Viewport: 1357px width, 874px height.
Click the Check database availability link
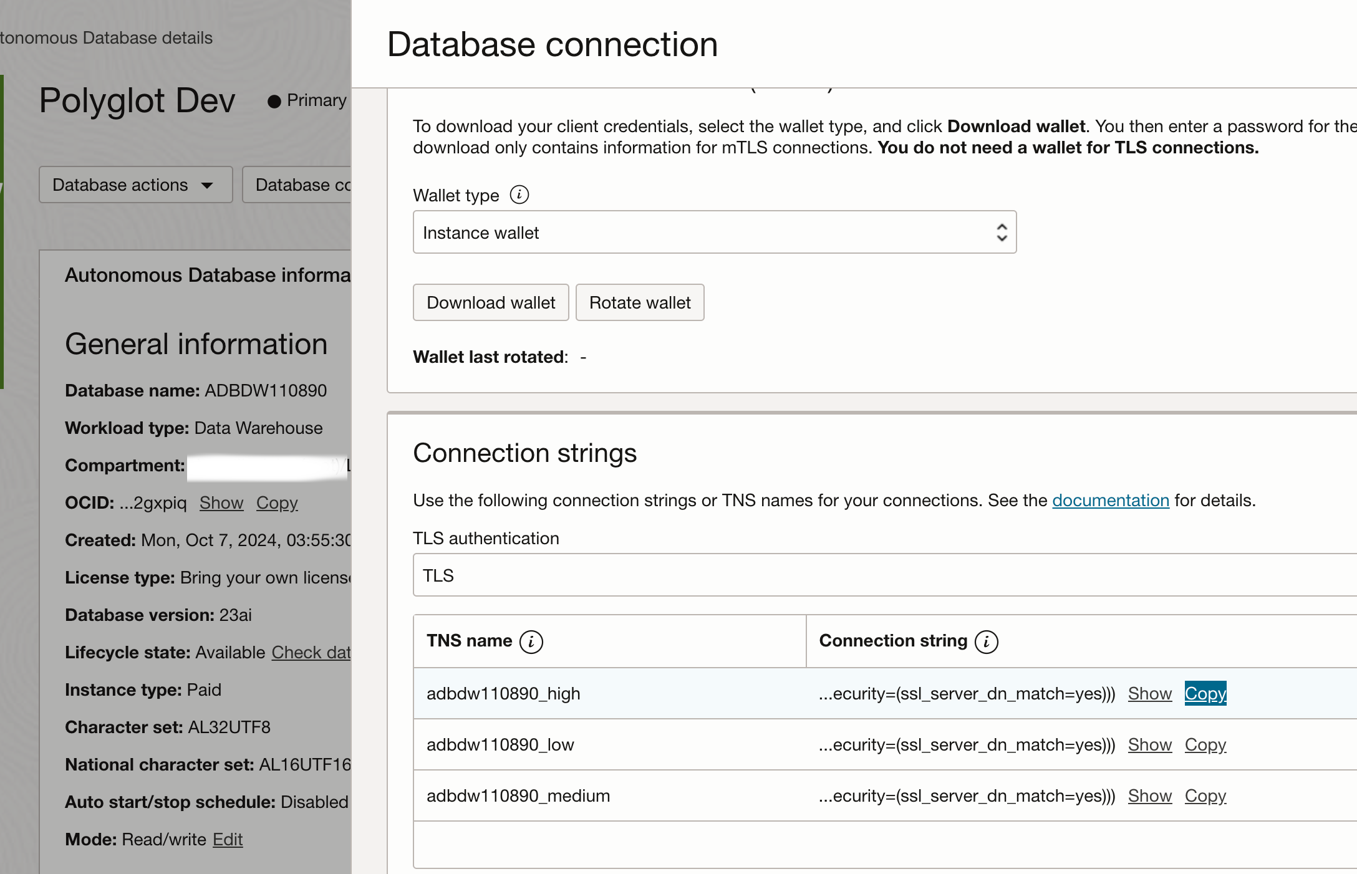tap(311, 652)
